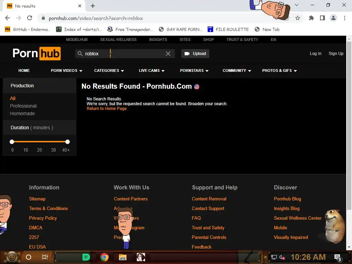Open the Content Removal footer link
Screen dimensions: 352x264
click(x=209, y=199)
